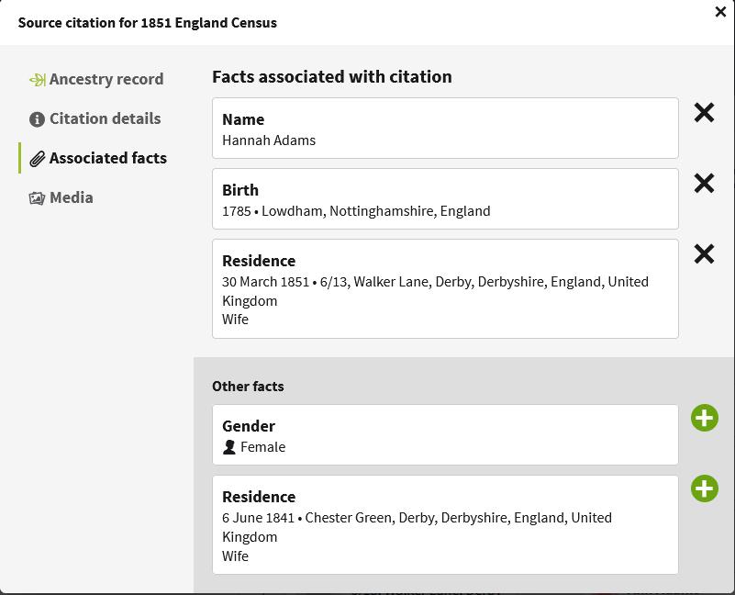Go to the Media section
The width and height of the screenshot is (735, 595).
pos(71,198)
